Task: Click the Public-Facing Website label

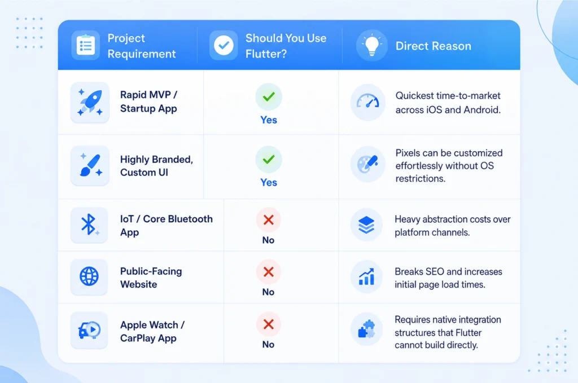Action: (151, 278)
